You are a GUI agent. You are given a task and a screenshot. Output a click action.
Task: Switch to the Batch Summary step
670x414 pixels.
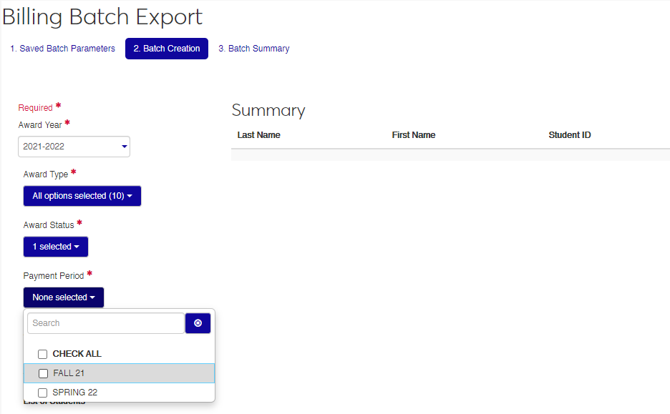coord(254,49)
